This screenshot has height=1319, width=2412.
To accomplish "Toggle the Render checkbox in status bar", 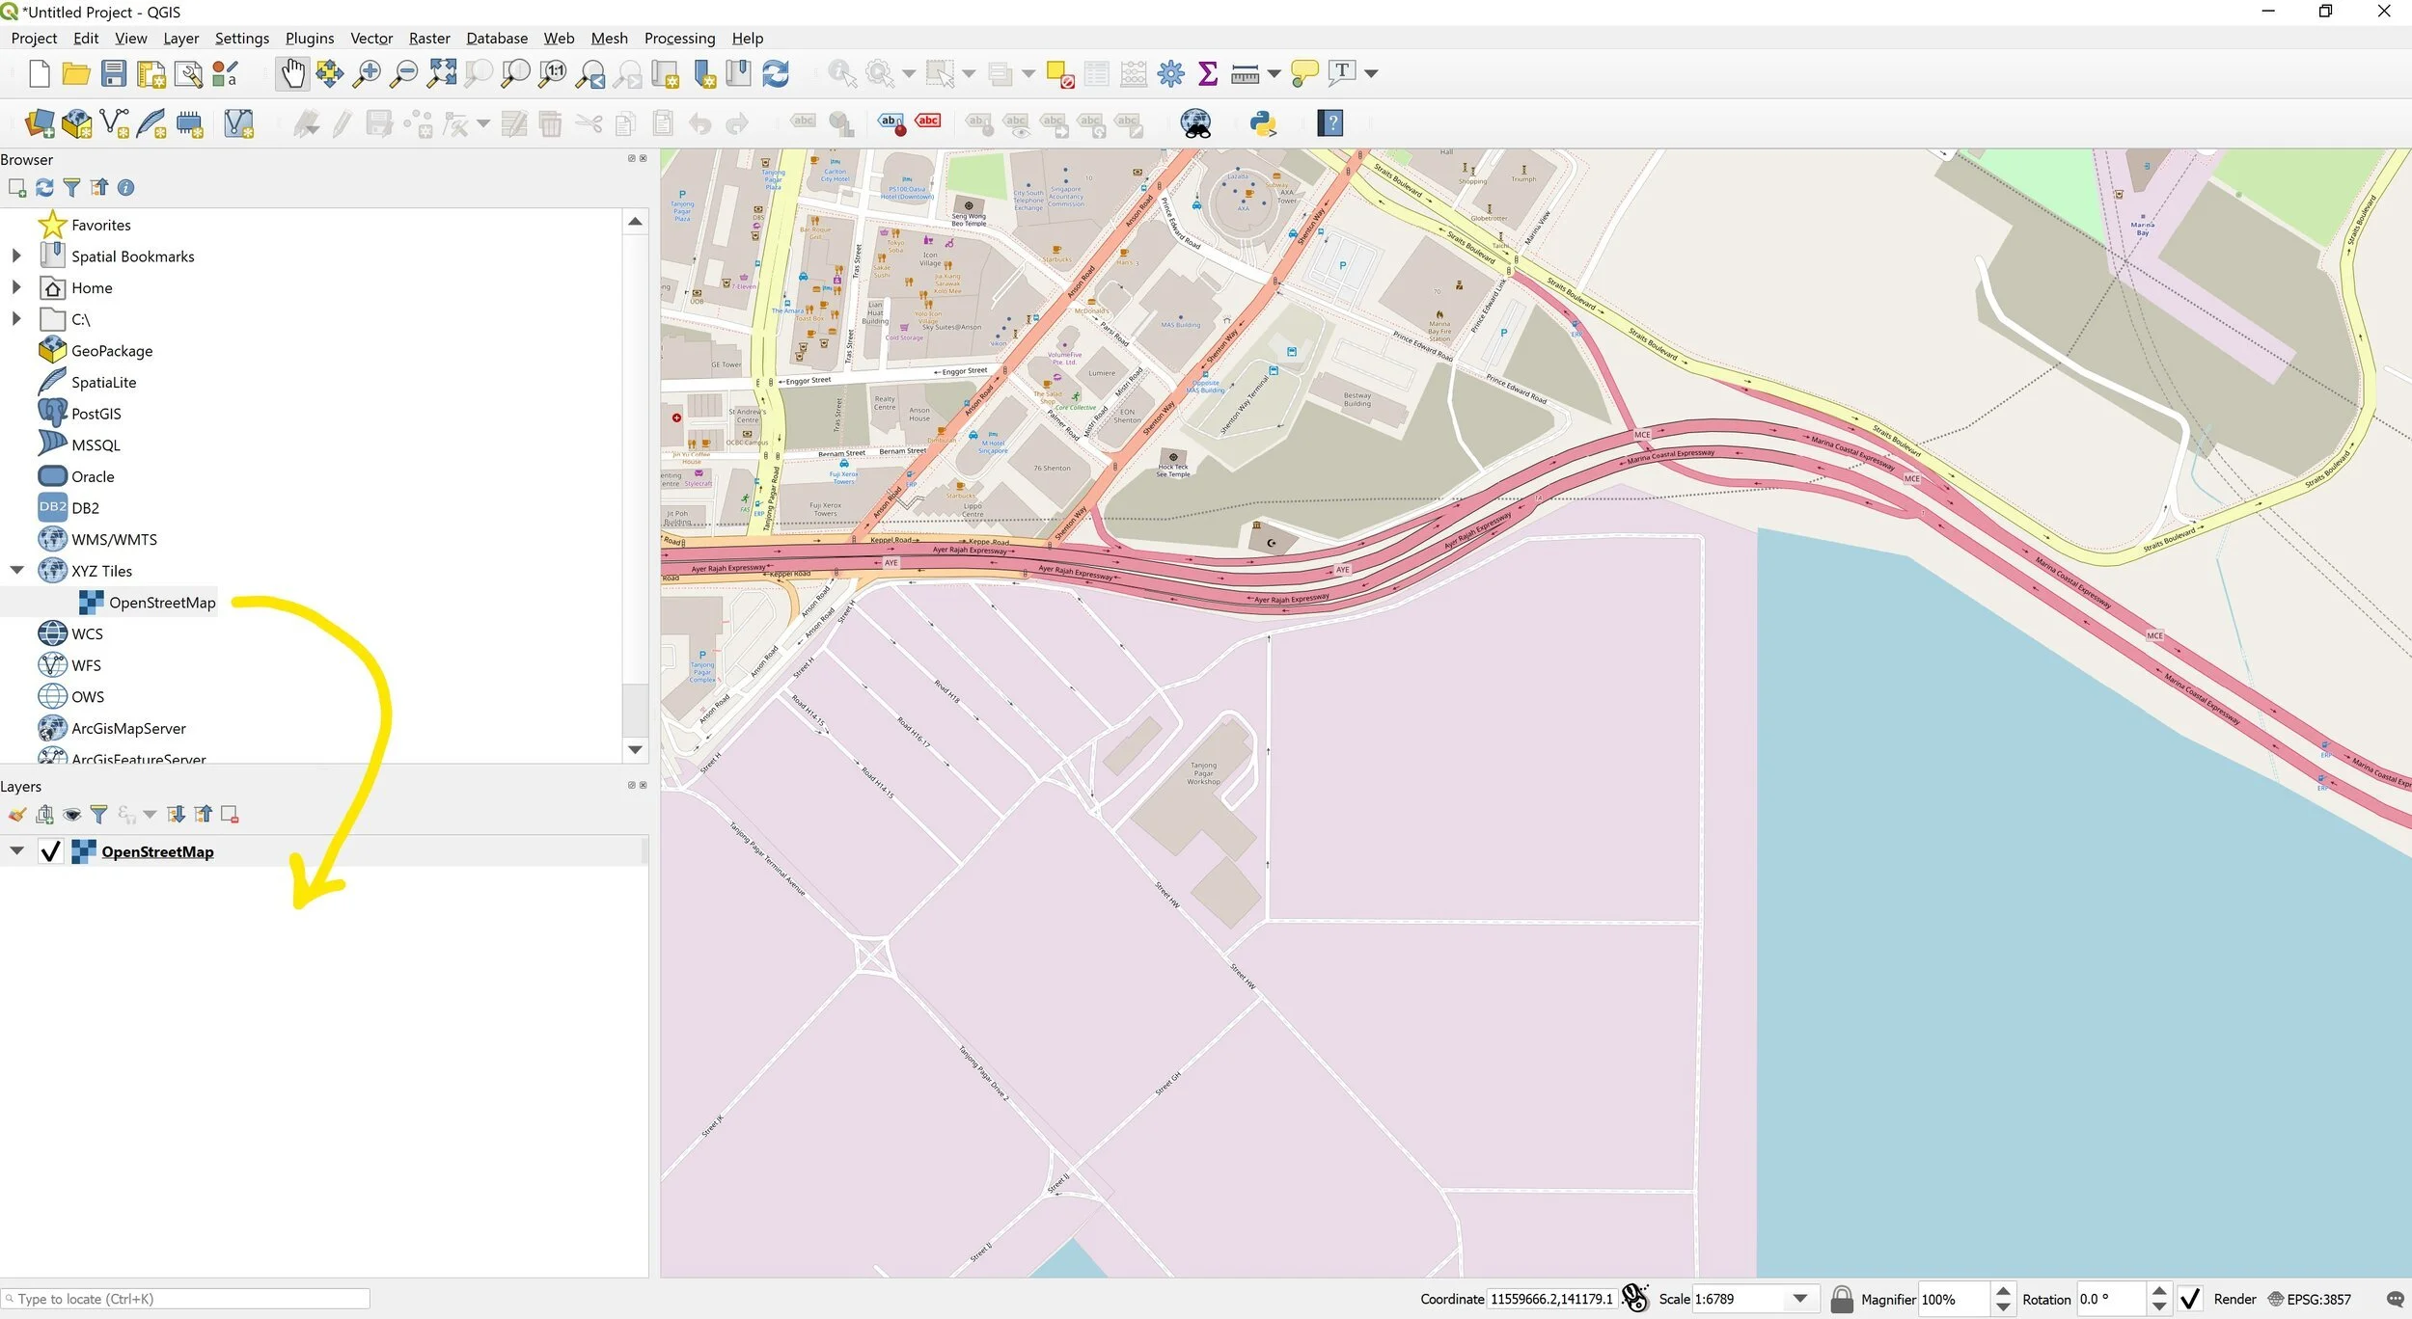I will 2190,1299.
